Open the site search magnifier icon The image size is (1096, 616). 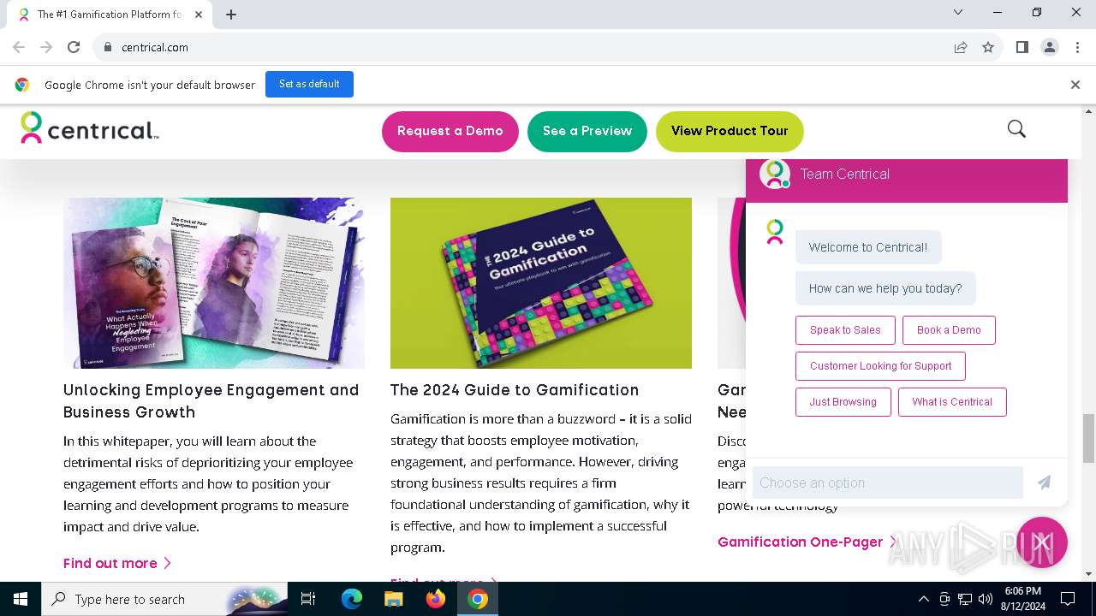pyautogui.click(x=1016, y=129)
